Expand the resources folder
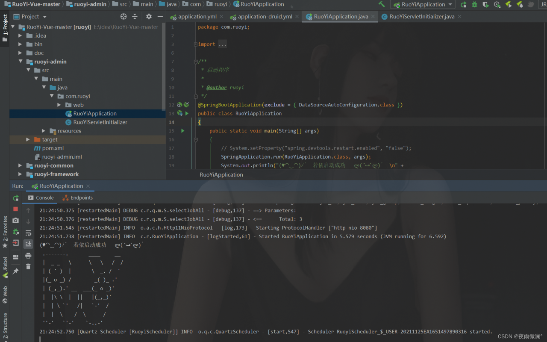The width and height of the screenshot is (547, 342). click(44, 131)
